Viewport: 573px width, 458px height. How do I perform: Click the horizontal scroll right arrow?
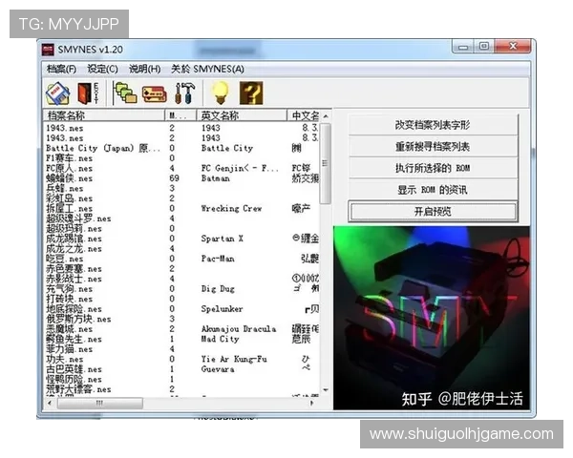coord(311,403)
